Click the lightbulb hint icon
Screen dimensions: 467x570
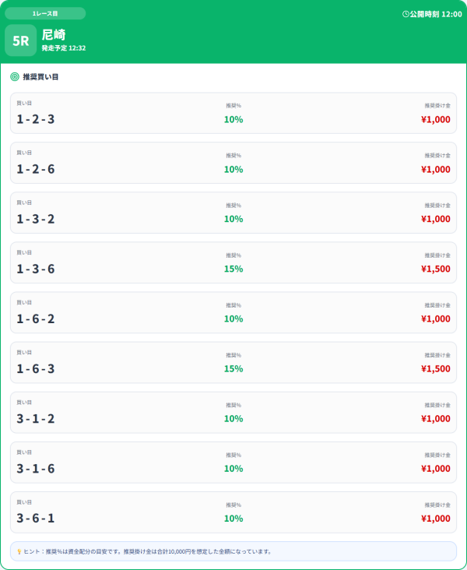[19, 551]
